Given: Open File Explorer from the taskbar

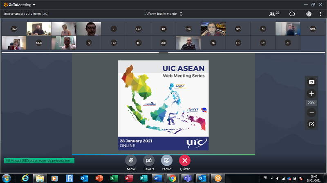Looking at the screenshot, I should click(x=40, y=178).
